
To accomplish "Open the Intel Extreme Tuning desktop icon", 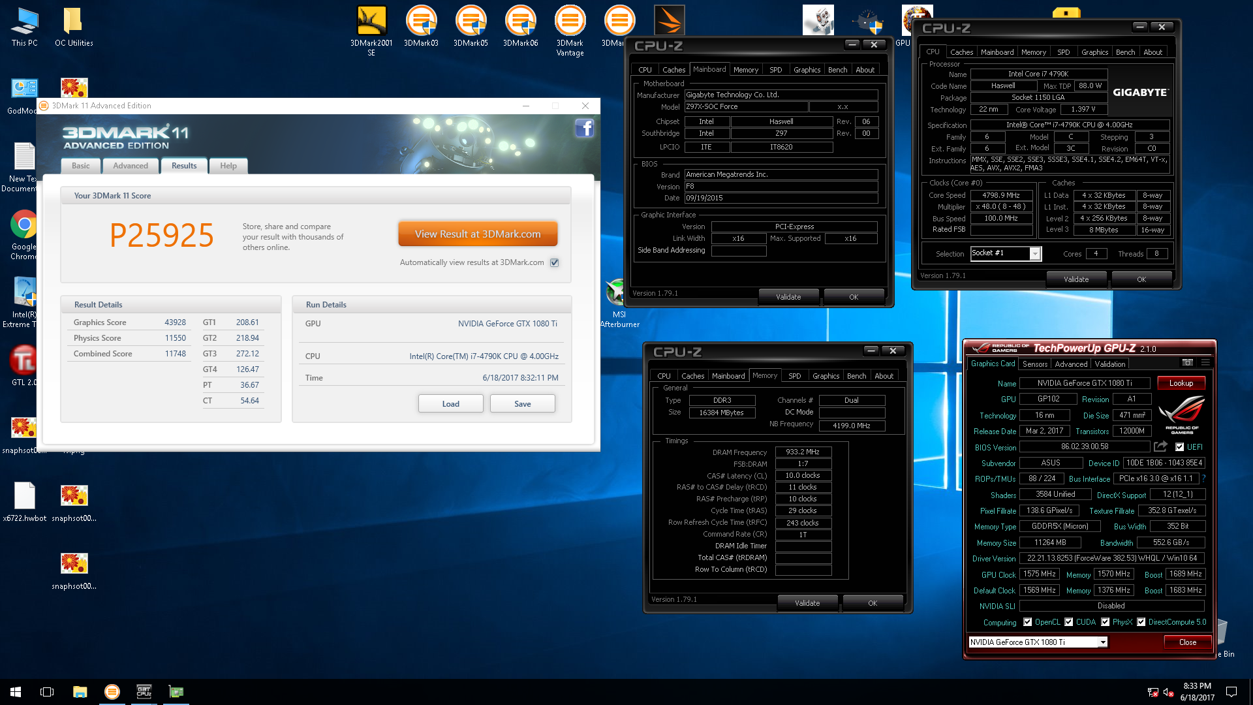I will 24,303.
